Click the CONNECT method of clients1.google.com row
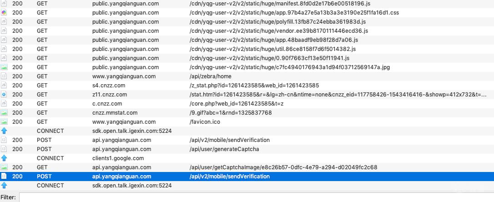The height and width of the screenshot is (202, 494). (x=50, y=158)
